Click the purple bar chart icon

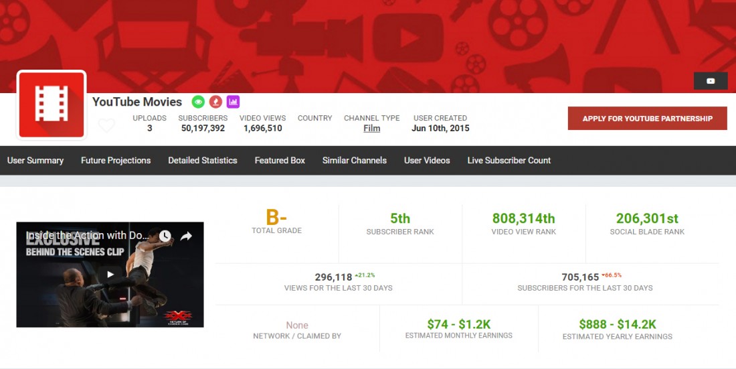coord(233,102)
